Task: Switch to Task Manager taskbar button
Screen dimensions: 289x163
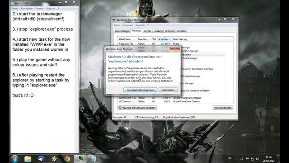Action: (80, 159)
